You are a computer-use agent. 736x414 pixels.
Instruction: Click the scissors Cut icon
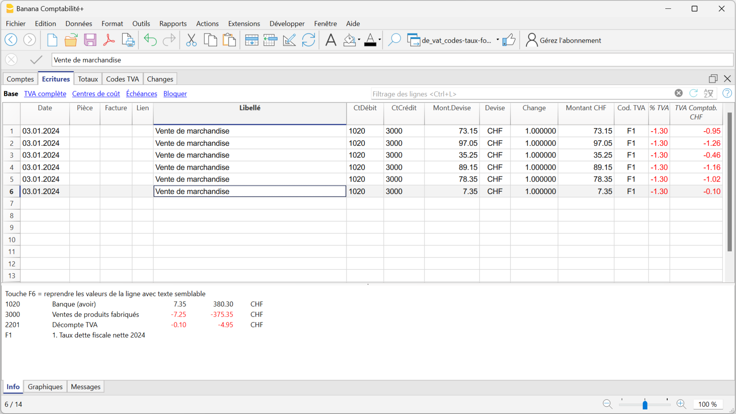coord(191,40)
